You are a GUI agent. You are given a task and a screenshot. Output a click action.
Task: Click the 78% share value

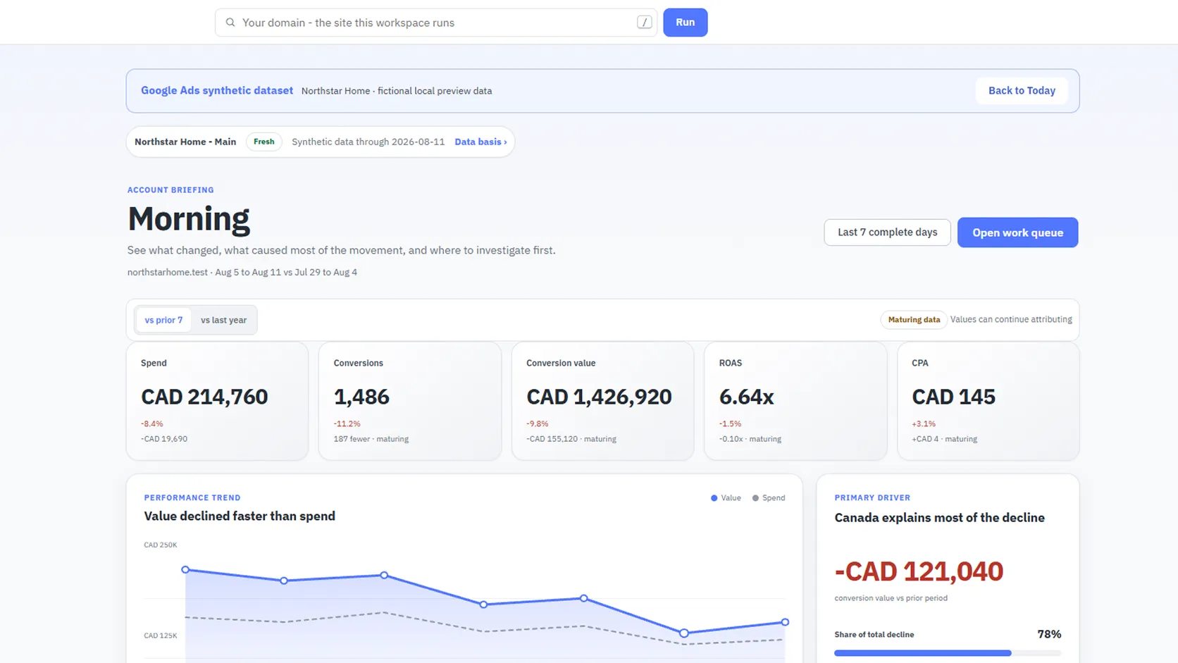coord(1049,634)
